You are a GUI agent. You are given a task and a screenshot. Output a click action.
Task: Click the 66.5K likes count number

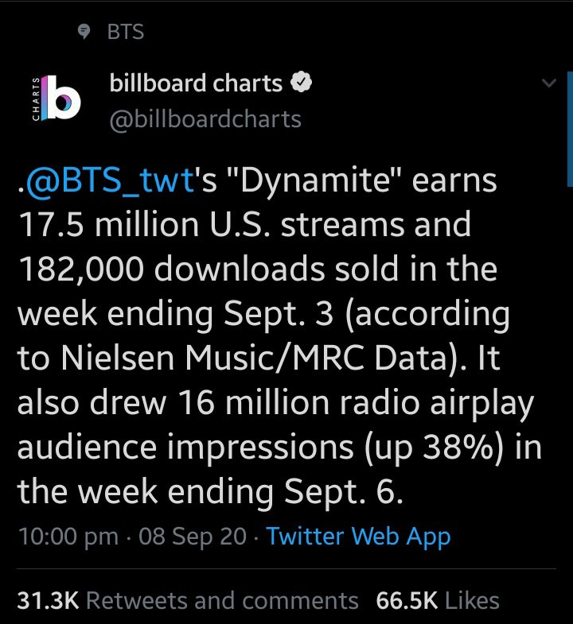click(407, 600)
